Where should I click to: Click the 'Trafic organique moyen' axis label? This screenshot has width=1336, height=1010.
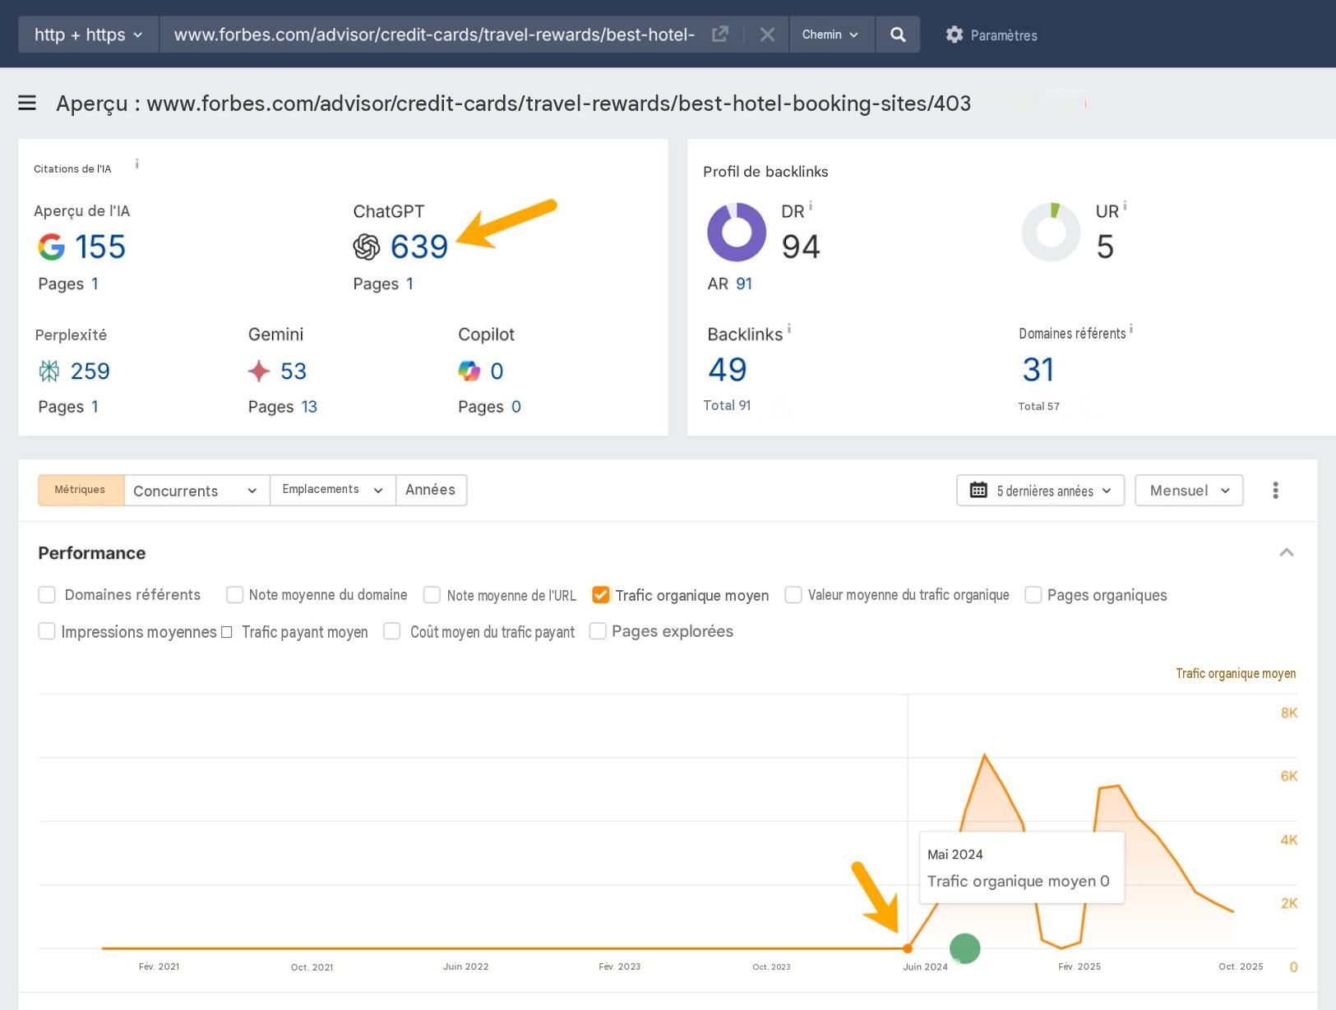[x=1236, y=674]
